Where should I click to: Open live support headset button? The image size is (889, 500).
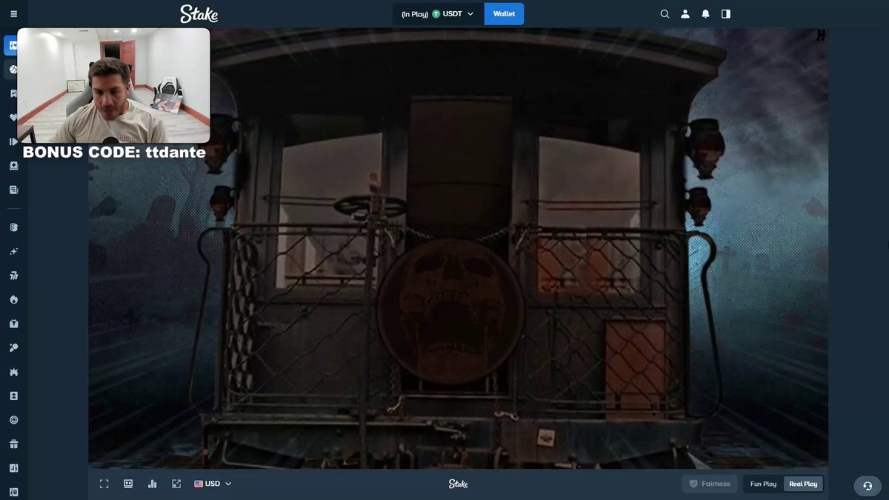point(868,486)
